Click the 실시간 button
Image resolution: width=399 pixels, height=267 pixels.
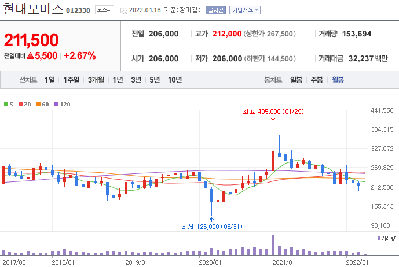215,10
